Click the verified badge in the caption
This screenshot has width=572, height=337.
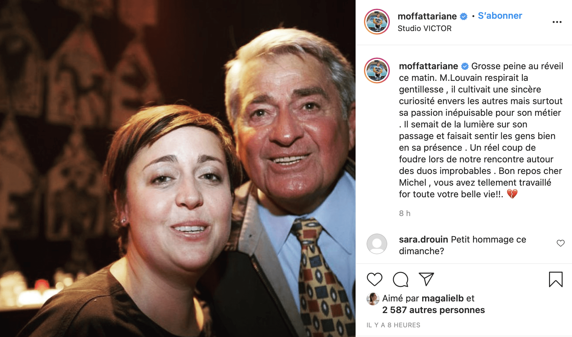(465, 66)
